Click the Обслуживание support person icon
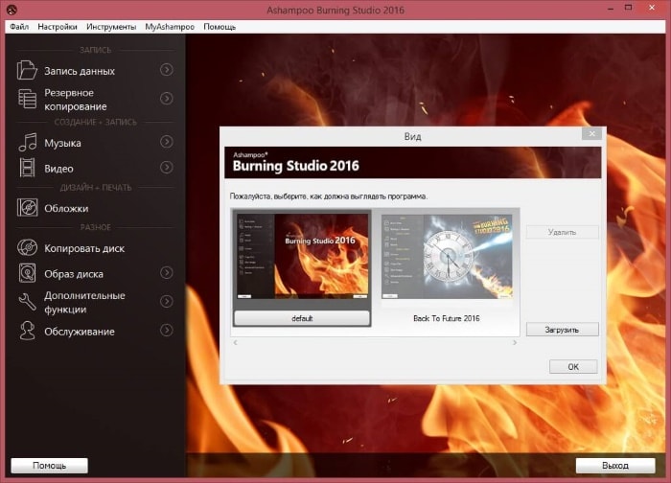This screenshot has width=671, height=483. tap(27, 331)
